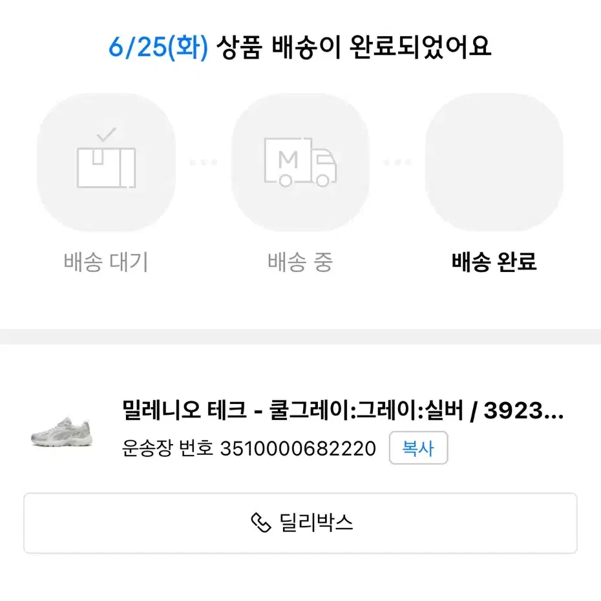Tap the dots between 배송 중 and 배송 완료
601x601 pixels.
tap(397, 162)
